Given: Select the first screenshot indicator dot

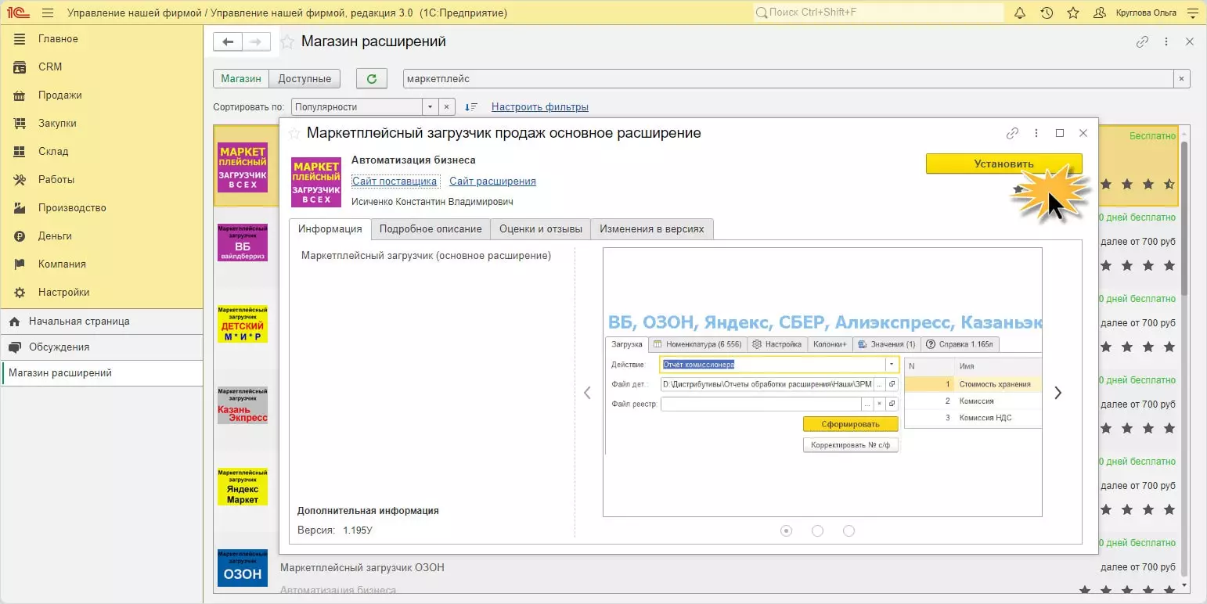Looking at the screenshot, I should point(787,530).
